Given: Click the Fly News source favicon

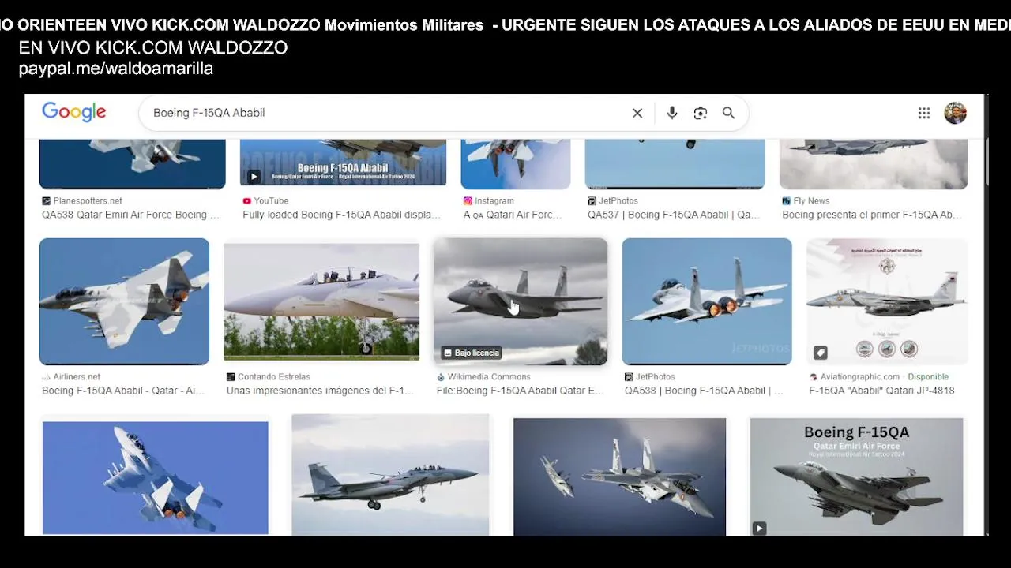Looking at the screenshot, I should pos(787,201).
